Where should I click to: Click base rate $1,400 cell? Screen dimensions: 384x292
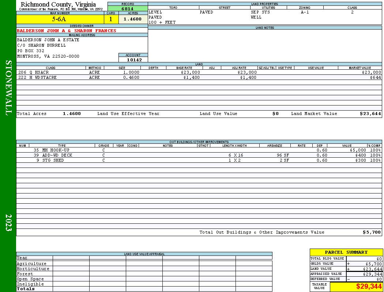tap(192, 77)
